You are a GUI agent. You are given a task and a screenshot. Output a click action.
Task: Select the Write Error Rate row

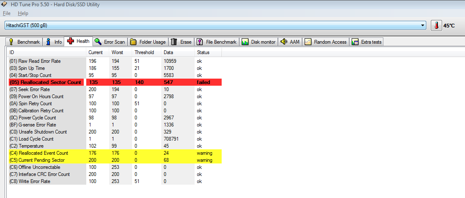115,181
